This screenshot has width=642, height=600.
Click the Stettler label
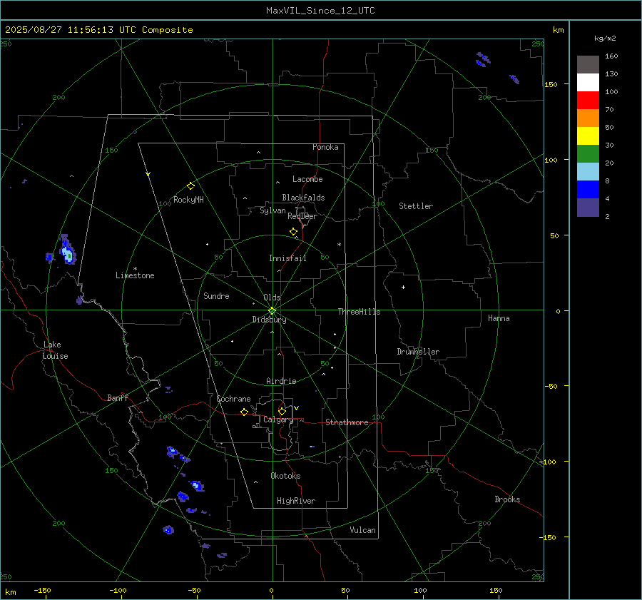[x=416, y=206]
